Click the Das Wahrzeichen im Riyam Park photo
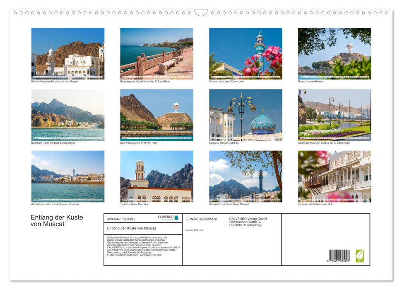Image resolution: width=402 pixels, height=290 pixels. pyautogui.click(x=156, y=115)
